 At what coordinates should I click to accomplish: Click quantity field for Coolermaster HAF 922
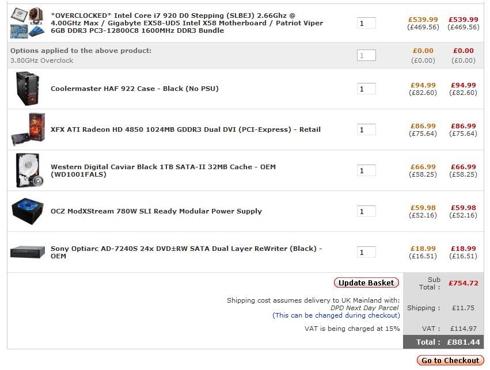point(366,89)
